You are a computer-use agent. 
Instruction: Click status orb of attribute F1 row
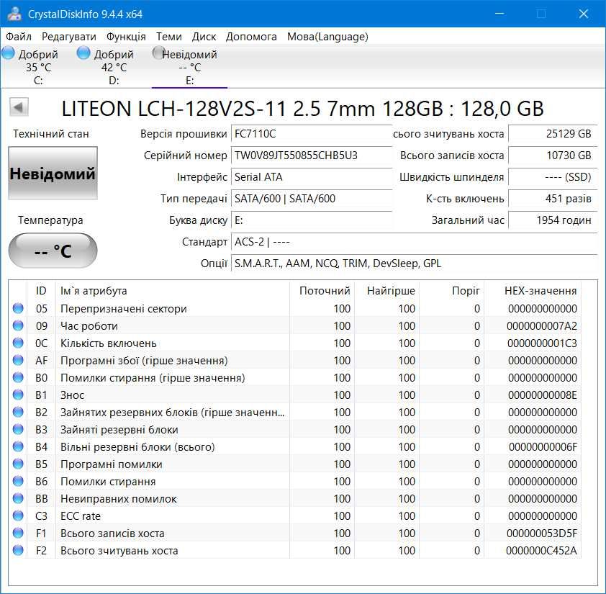click(18, 533)
